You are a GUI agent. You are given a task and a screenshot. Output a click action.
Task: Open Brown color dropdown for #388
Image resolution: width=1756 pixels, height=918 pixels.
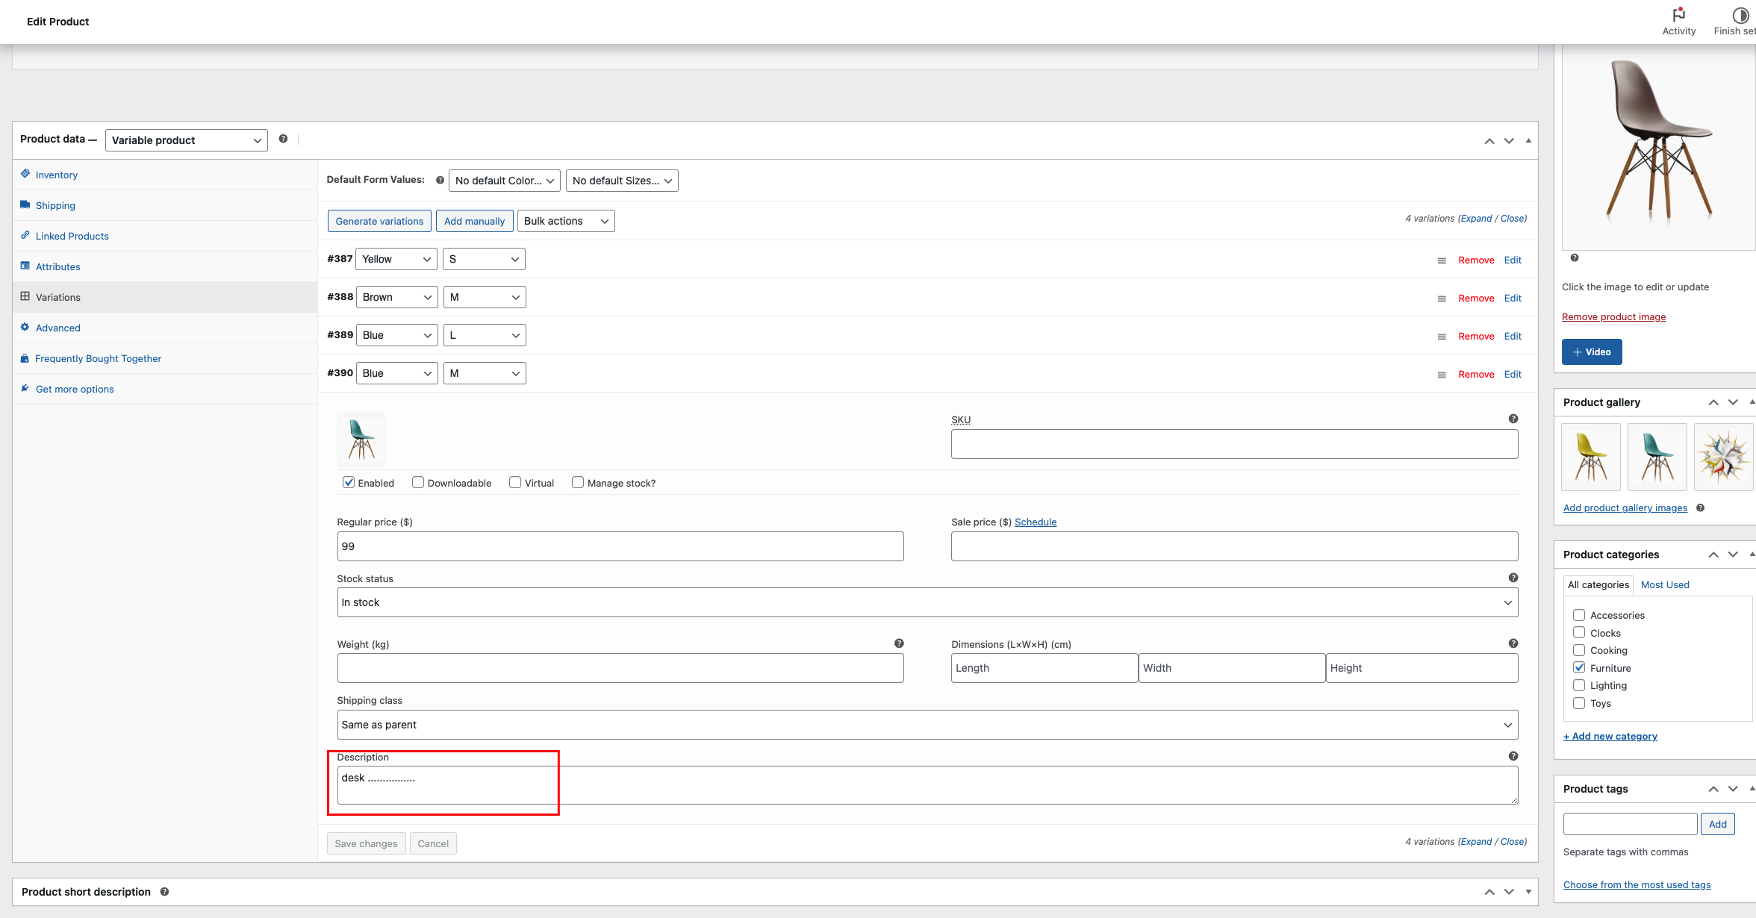pyautogui.click(x=396, y=297)
